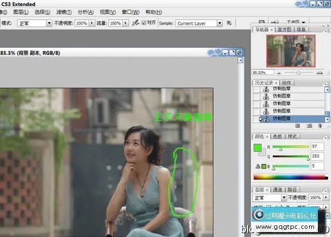This screenshot has width=331, height=237.
Task: Click the create new snapshot camera icon
Action: pos(309,126)
